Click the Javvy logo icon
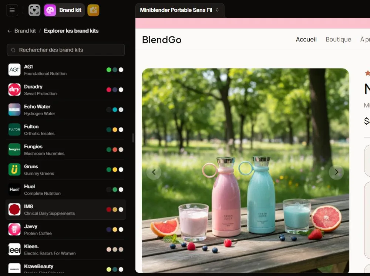370x276 pixels. pyautogui.click(x=14, y=229)
